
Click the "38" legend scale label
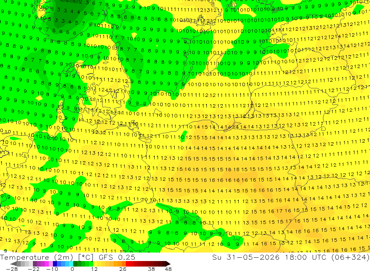151,269
